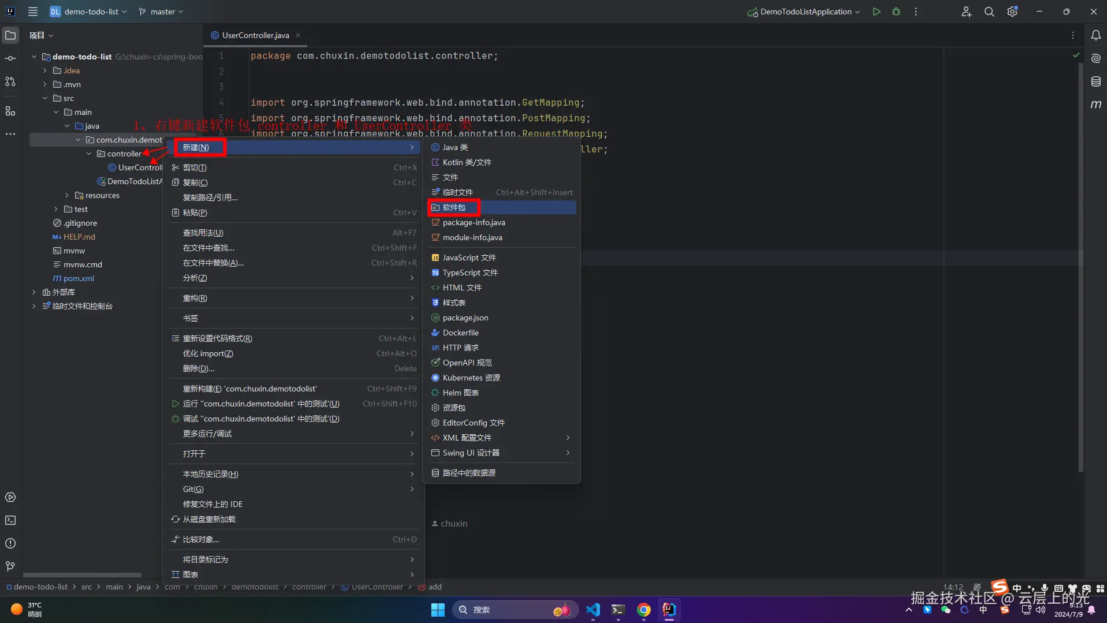Open the AI Assistant tool window
This screenshot has width=1107, height=623.
pos(1096,58)
